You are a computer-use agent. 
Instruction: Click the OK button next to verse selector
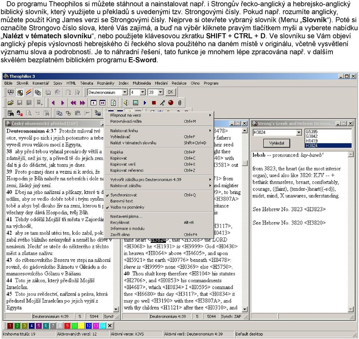[x=171, y=92]
